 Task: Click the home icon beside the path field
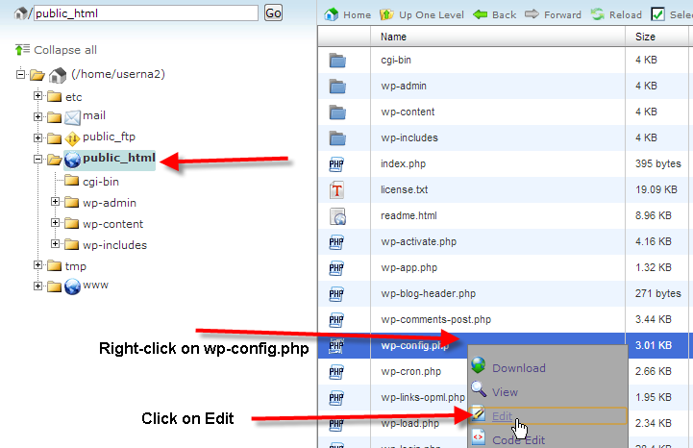point(21,13)
